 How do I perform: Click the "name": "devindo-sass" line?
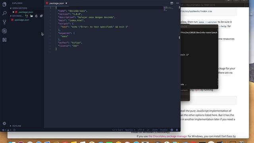click(73, 11)
